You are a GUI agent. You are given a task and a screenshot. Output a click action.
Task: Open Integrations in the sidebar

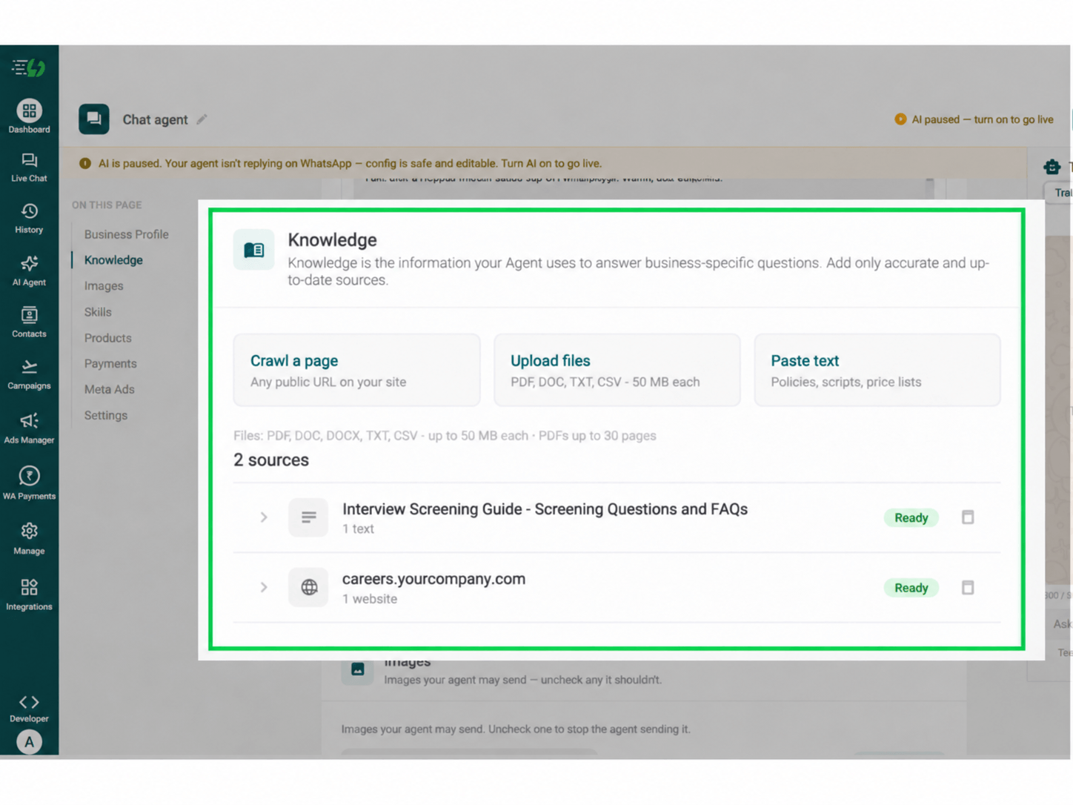29,594
